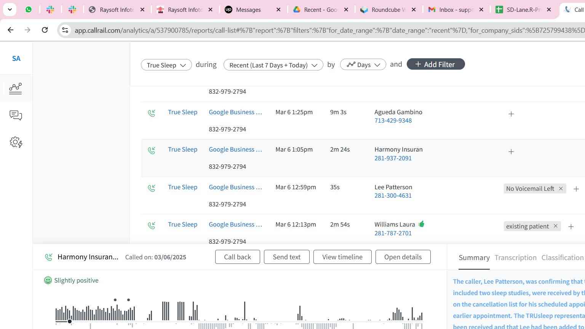Click the SA account initials
This screenshot has height=329, width=585.
click(16, 59)
